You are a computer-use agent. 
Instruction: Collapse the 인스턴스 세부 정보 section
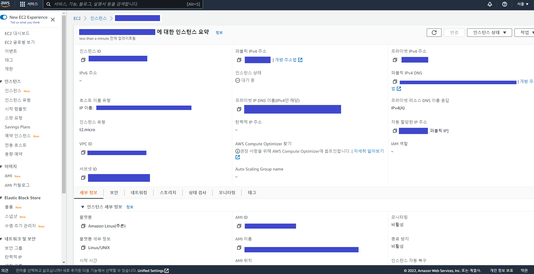83,207
